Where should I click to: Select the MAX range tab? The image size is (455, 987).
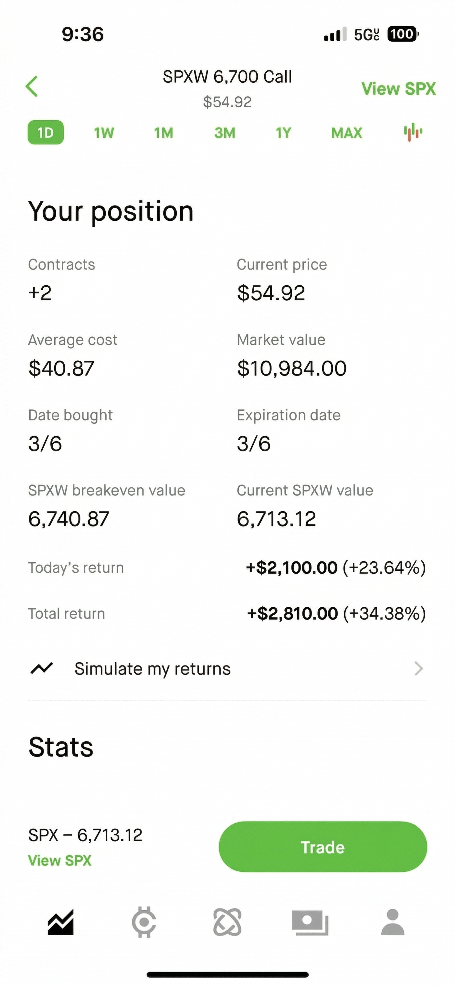coord(347,133)
